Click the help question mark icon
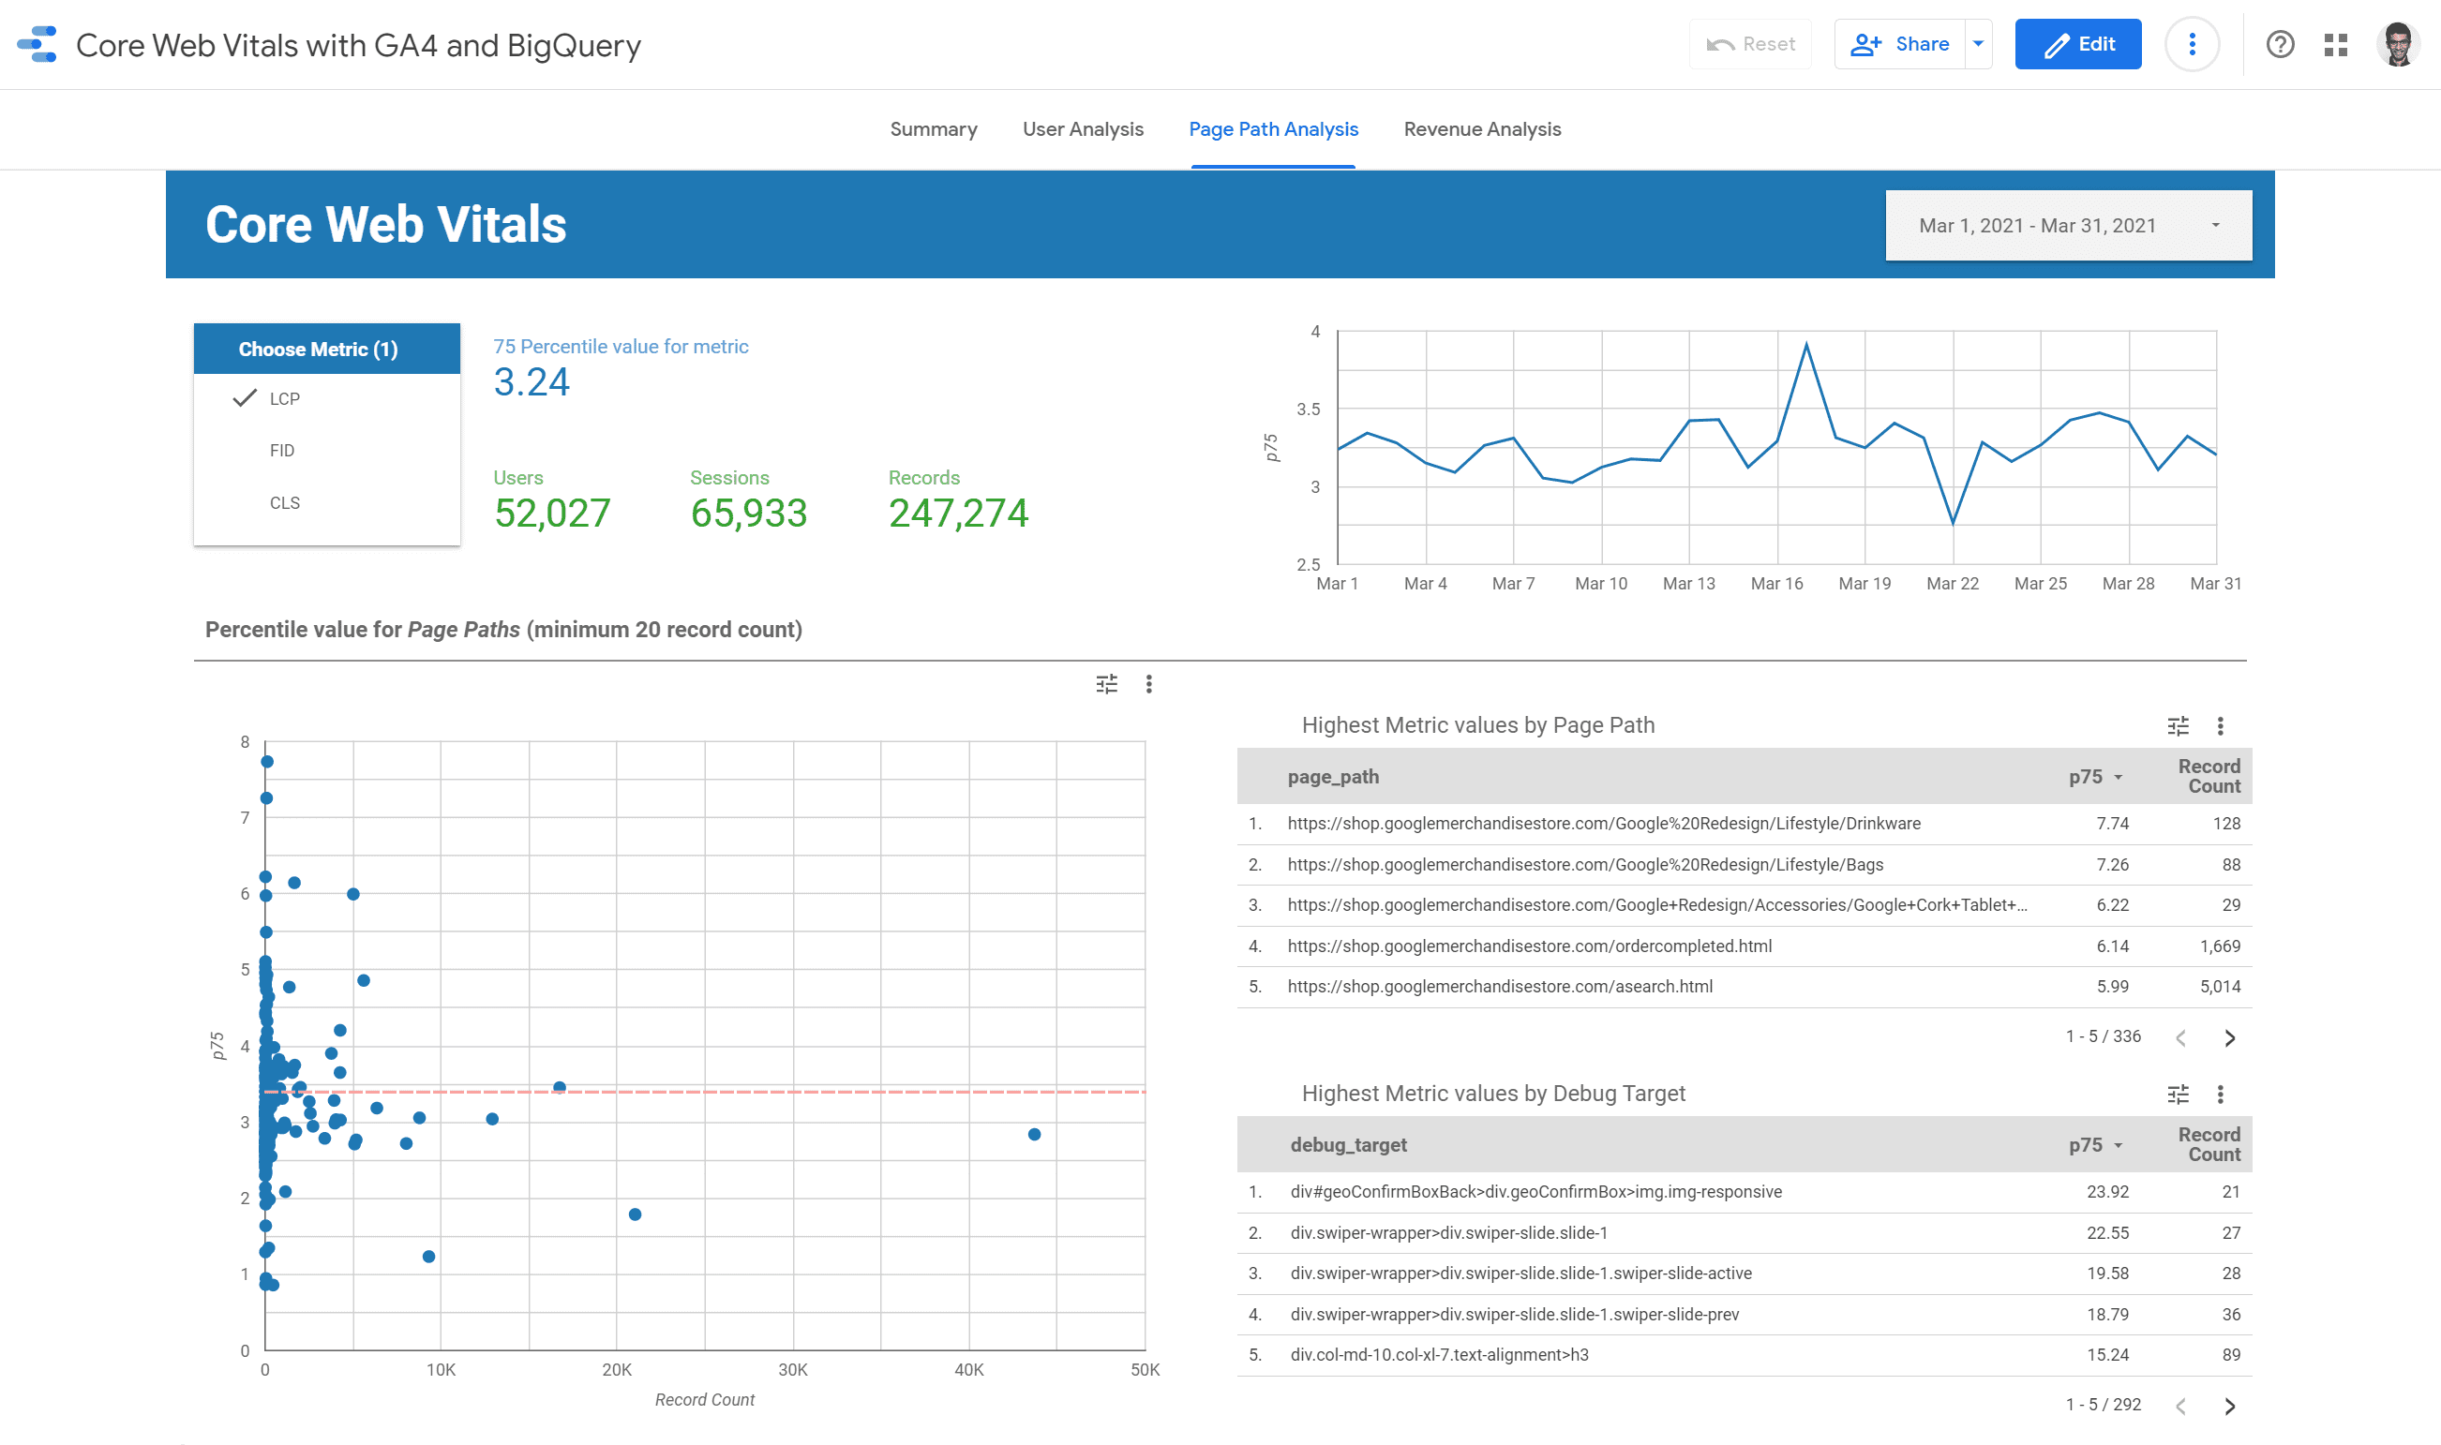The height and width of the screenshot is (1445, 2441). 2281,43
